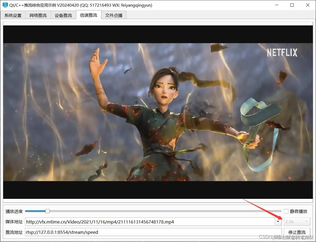The height and width of the screenshot is (242, 316).
Task: Expand the 媒体地址 dropdown arrow
Action: 278,222
